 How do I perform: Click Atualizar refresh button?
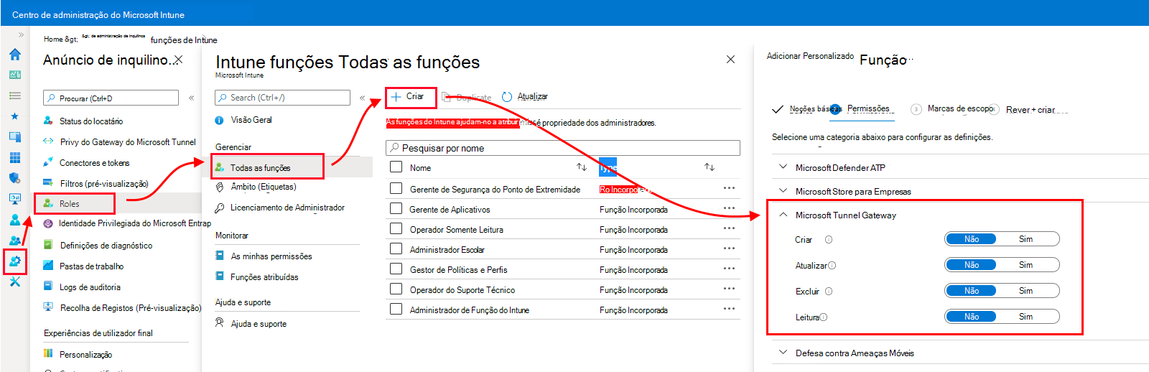point(525,96)
